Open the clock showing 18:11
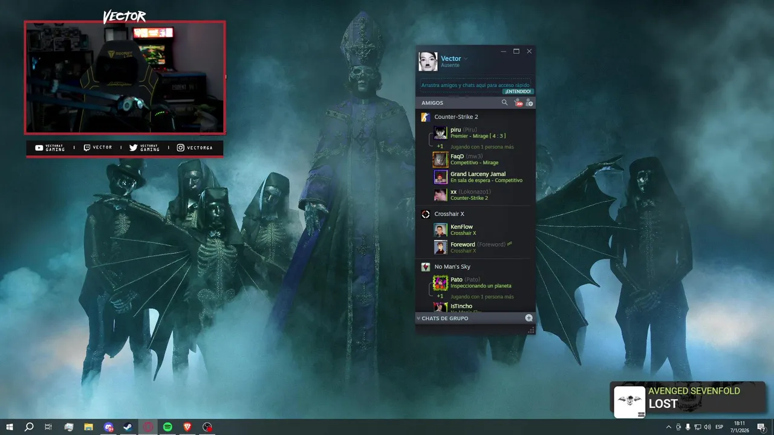Viewport: 774px width, 435px height. coord(739,427)
